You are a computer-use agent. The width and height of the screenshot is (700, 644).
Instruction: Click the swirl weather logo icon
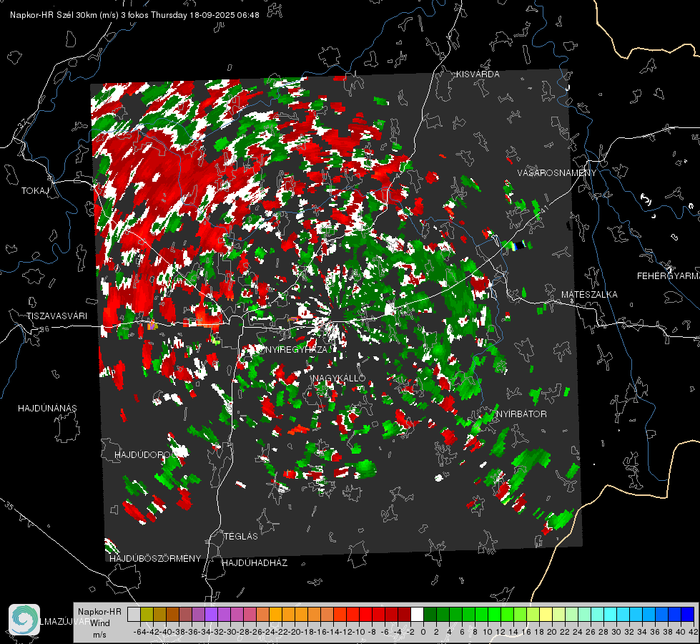pyautogui.click(x=24, y=620)
